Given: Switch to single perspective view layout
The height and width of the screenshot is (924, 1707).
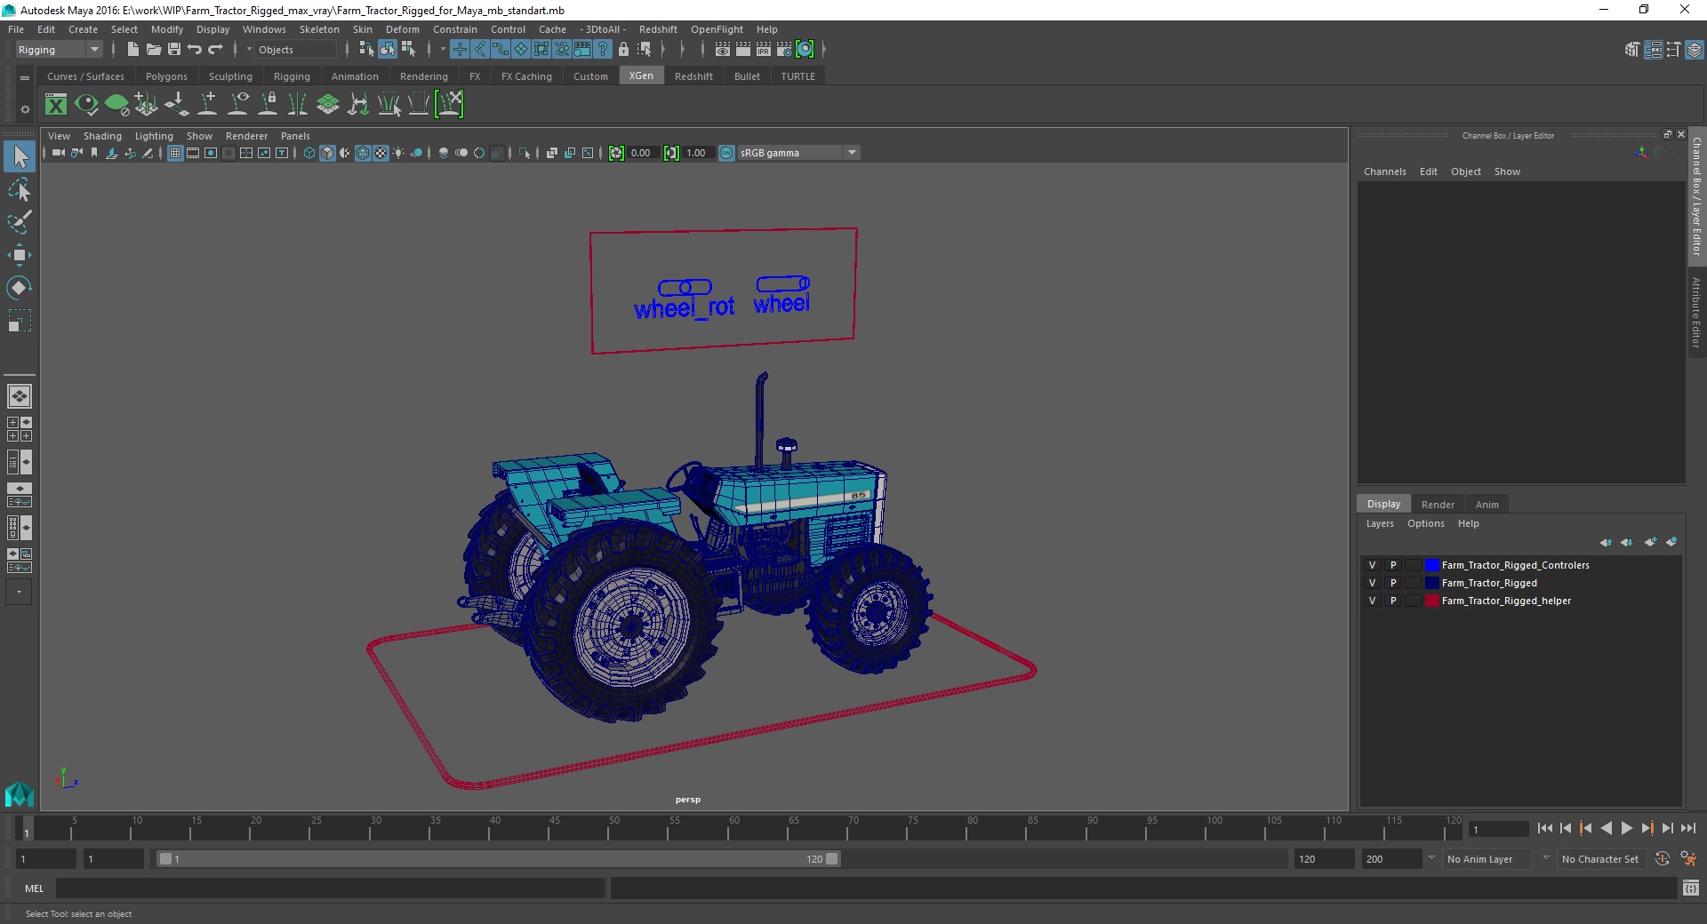Looking at the screenshot, I should [x=20, y=396].
